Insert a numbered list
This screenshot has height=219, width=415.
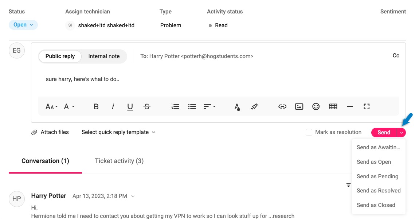175,107
